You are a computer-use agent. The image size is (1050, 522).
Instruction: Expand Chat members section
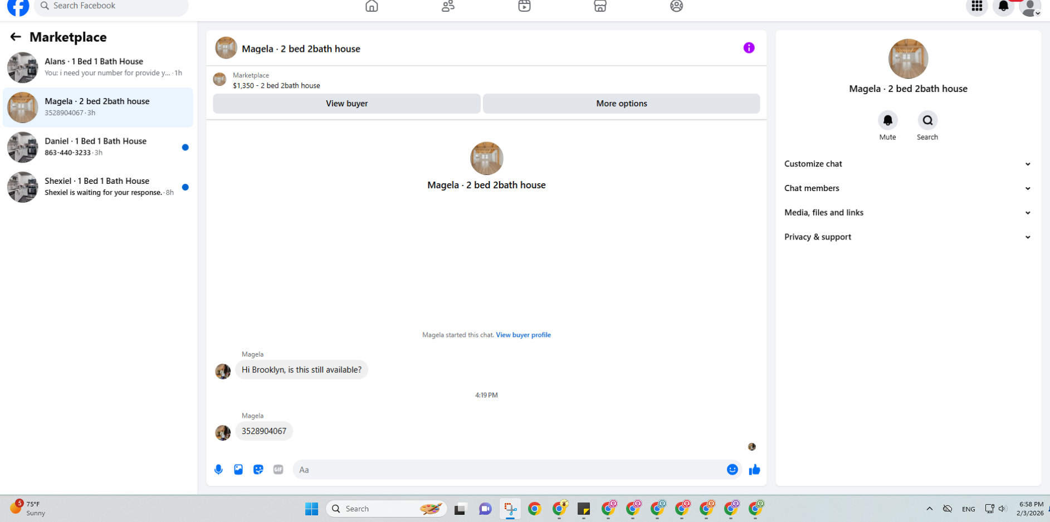click(908, 188)
